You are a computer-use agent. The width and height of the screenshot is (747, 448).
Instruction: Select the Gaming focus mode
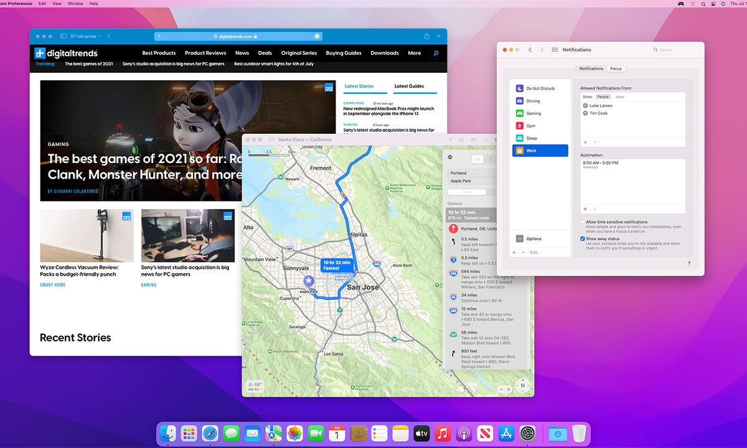tap(540, 113)
